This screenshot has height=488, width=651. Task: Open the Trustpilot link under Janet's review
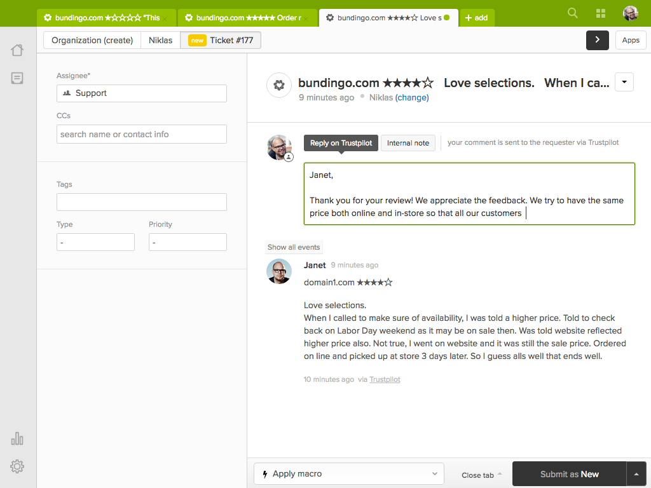[x=384, y=379]
